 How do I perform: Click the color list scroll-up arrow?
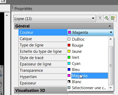coord(111,39)
